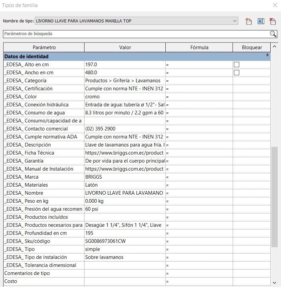The height and width of the screenshot is (287, 281).
Task: Close the Tipos de familia dialog
Action: [x=275, y=5]
